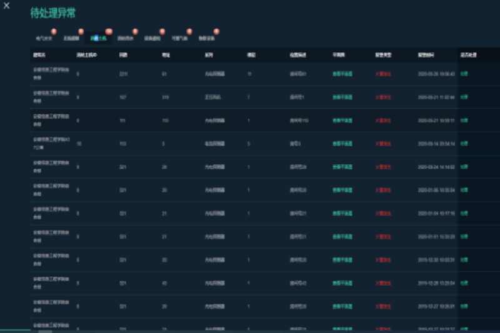Open the 设备巡检 tab
The width and height of the screenshot is (500, 333).
coord(152,38)
